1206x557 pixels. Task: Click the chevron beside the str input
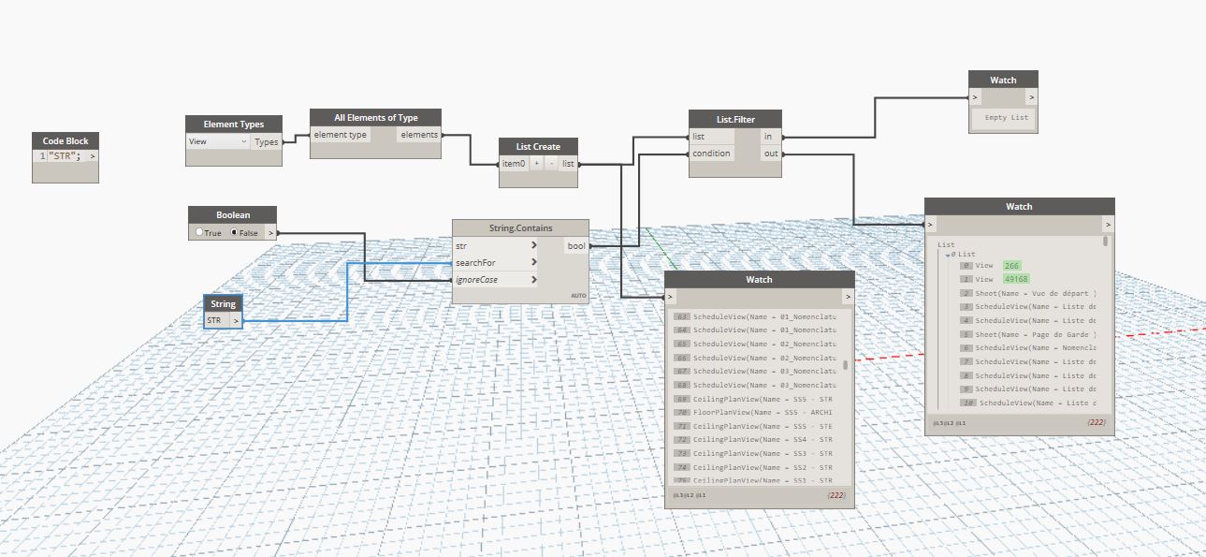534,246
